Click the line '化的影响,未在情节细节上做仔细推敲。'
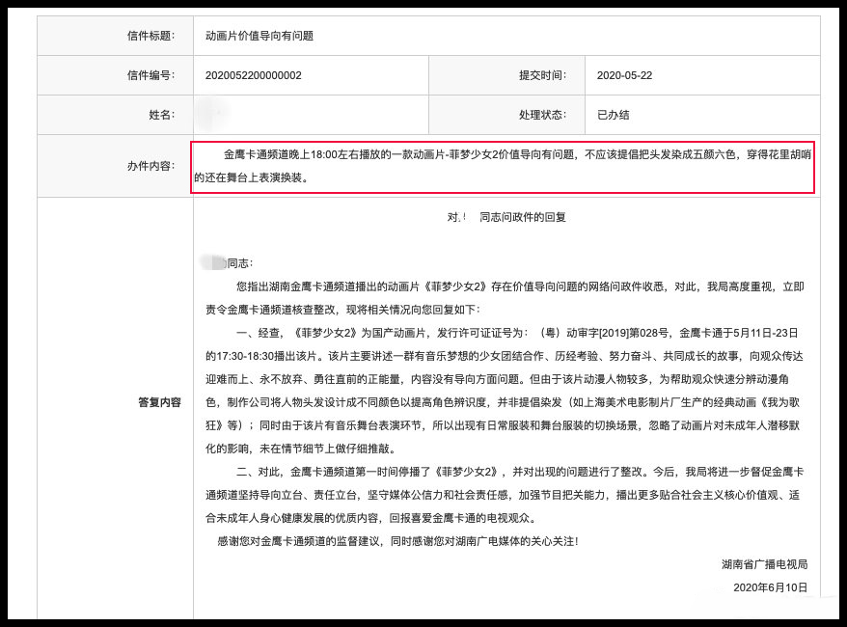This screenshot has height=627, width=847. click(x=302, y=449)
